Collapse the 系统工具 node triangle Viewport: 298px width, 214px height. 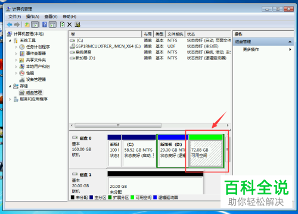pos(10,40)
